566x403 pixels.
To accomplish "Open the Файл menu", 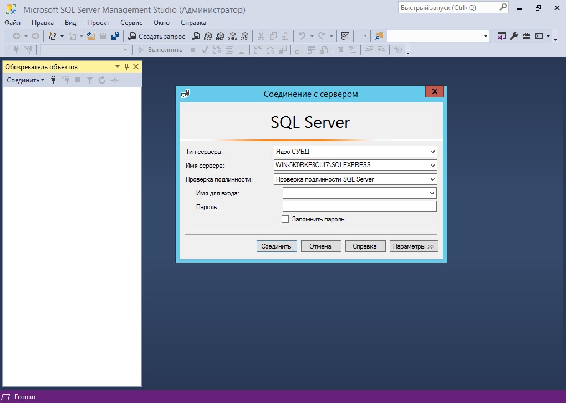I will pyautogui.click(x=12, y=23).
